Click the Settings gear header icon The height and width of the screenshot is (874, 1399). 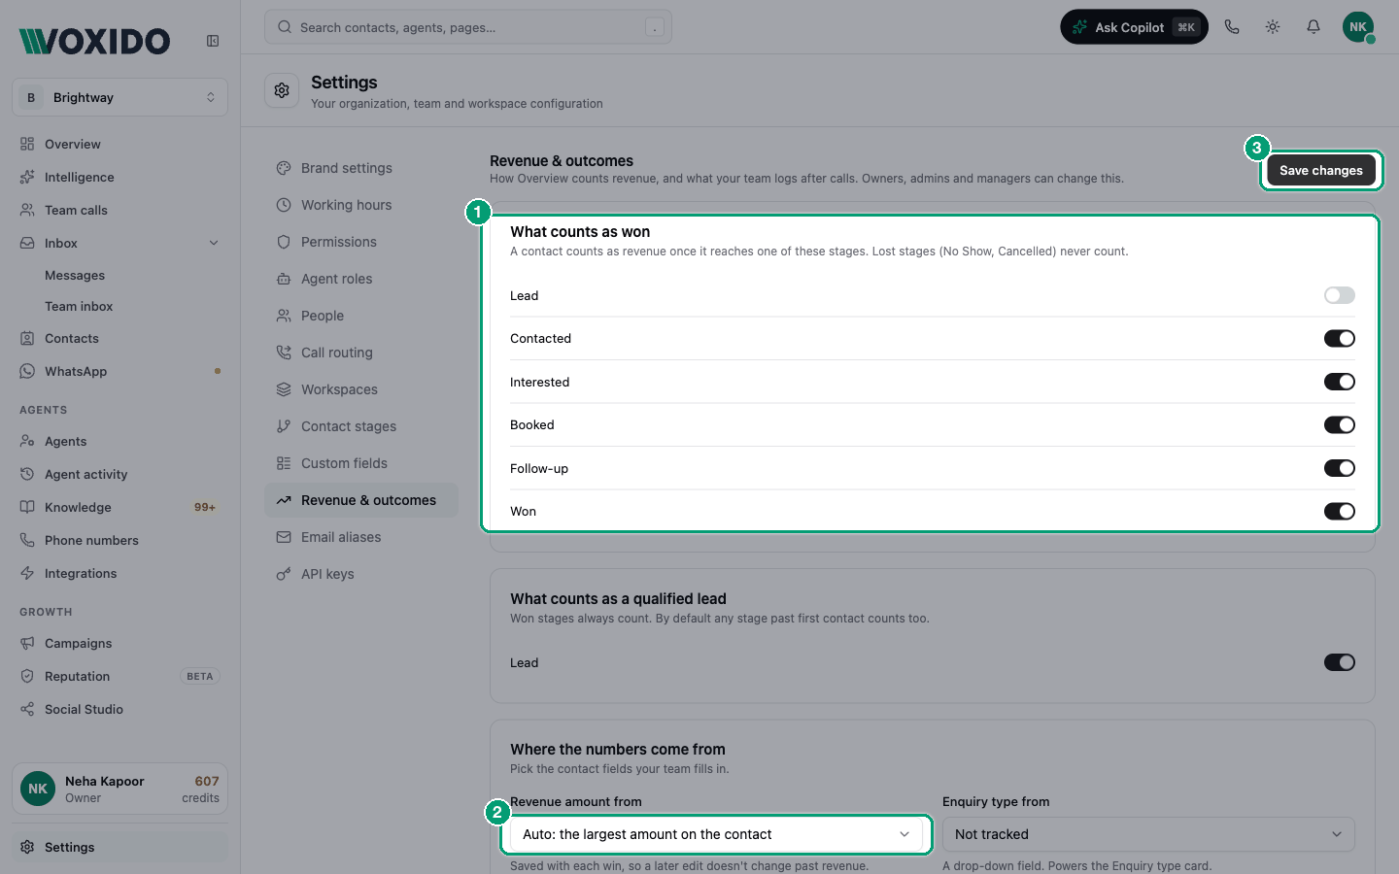282,90
